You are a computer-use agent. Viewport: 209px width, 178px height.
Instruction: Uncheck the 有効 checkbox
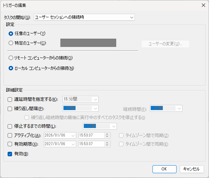(10, 154)
